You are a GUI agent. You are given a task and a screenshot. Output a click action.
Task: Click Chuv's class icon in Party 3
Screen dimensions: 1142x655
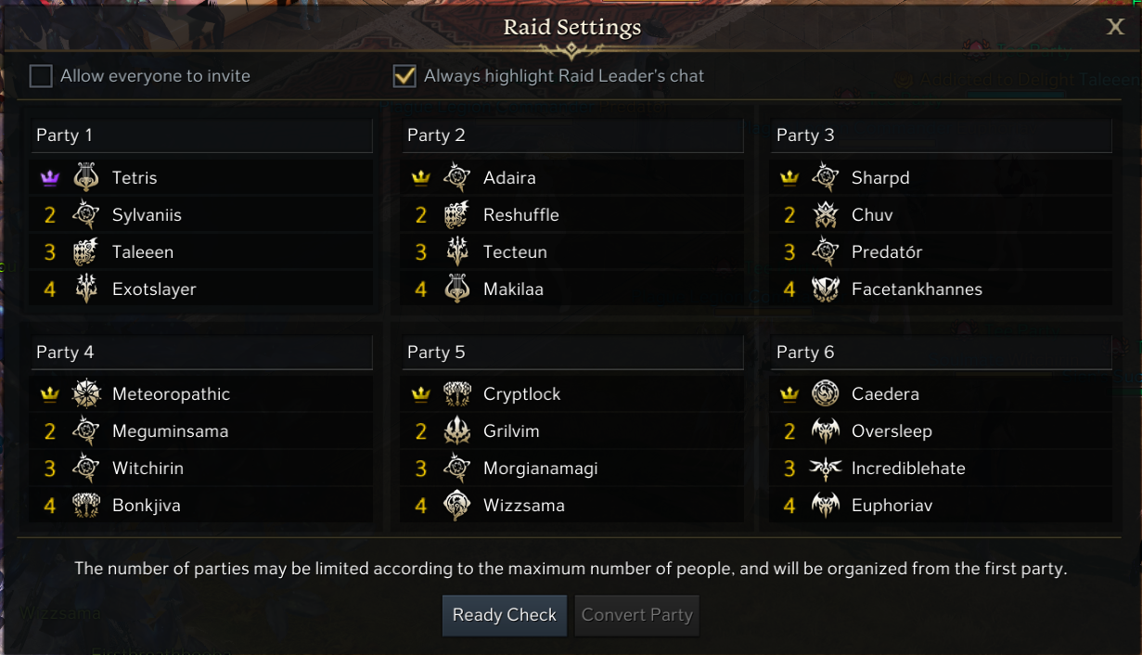click(x=825, y=214)
